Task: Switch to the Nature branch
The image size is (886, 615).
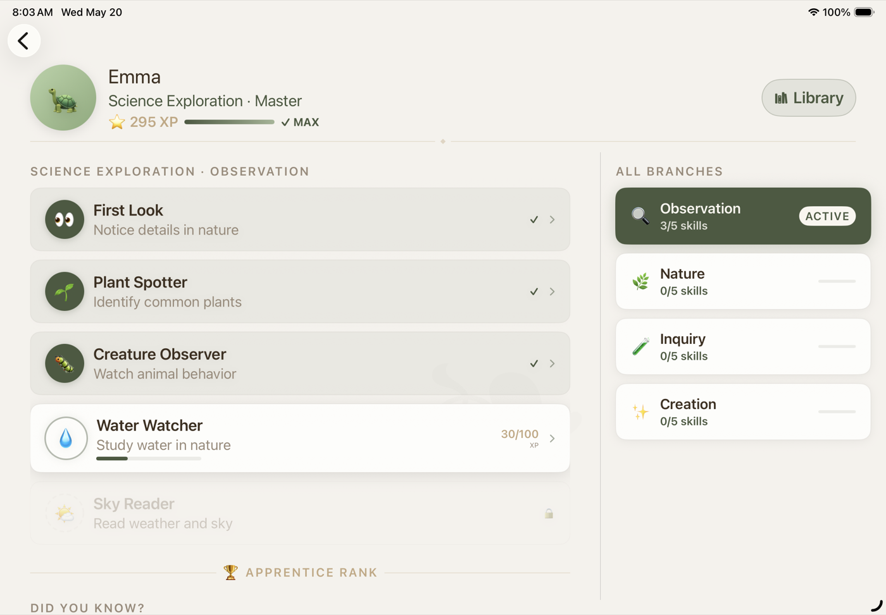Action: click(x=743, y=281)
